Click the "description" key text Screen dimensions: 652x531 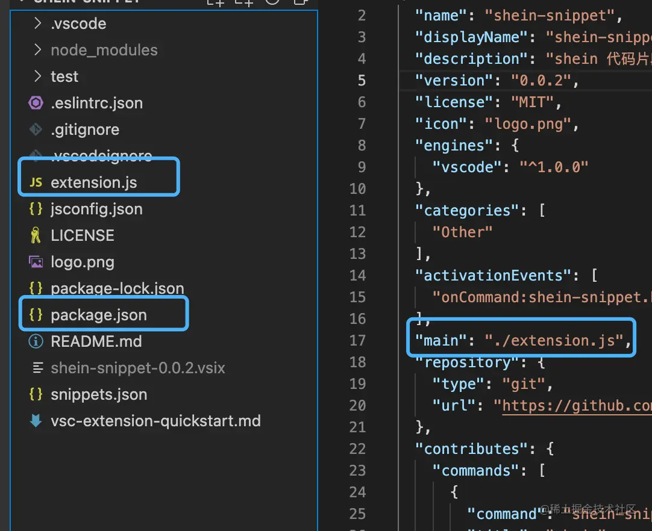pyautogui.click(x=472, y=58)
